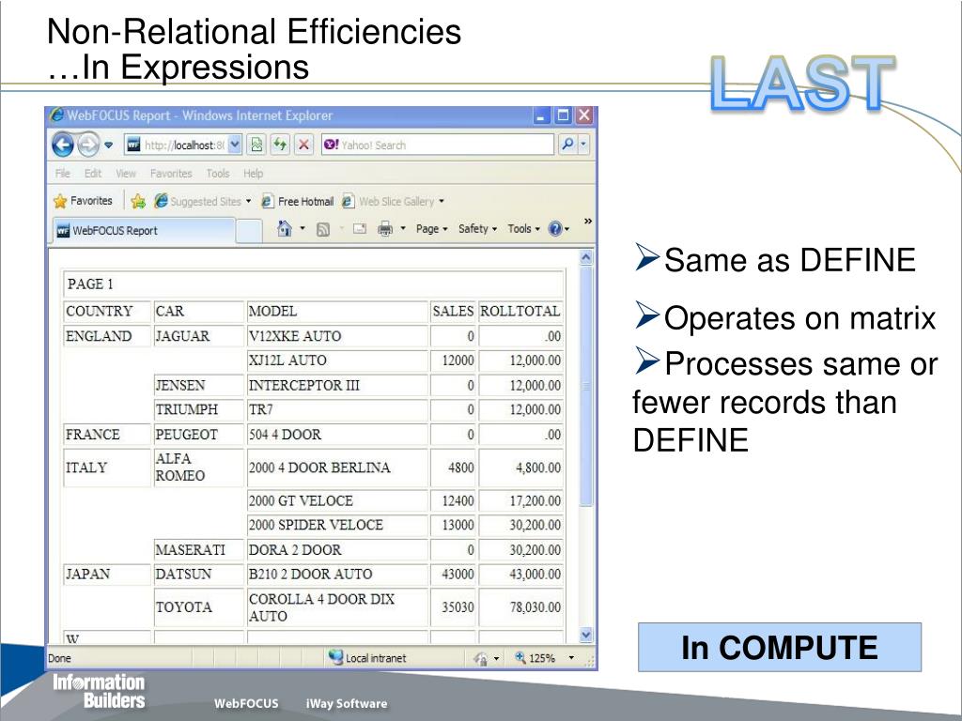Minimize the Internet Explorer window
This screenshot has height=721, width=962.
[540, 115]
